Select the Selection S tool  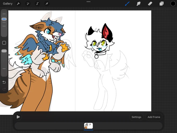click(37, 4)
